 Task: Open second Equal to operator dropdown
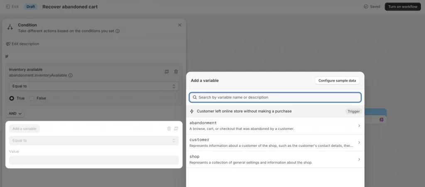94,141
